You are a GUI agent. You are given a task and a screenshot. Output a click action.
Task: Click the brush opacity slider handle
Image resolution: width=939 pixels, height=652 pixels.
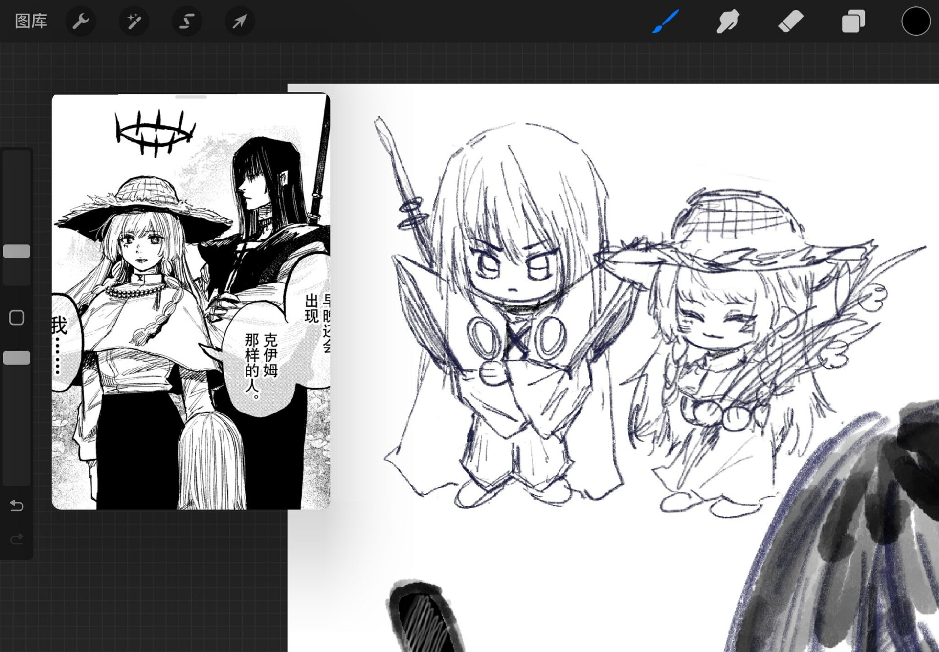[17, 358]
